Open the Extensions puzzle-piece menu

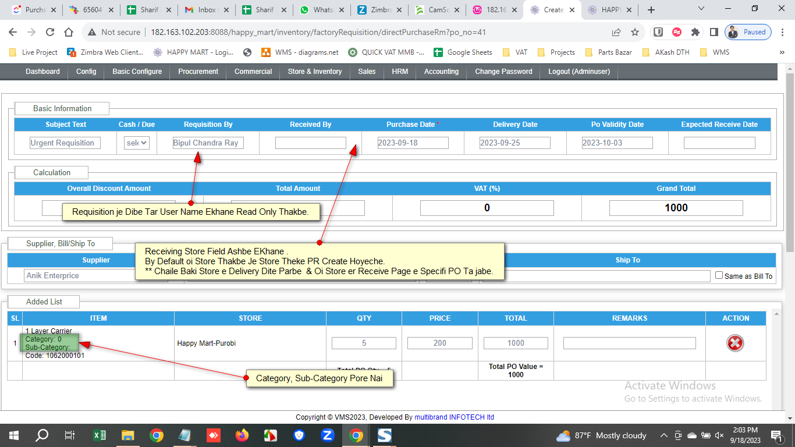pyautogui.click(x=695, y=33)
